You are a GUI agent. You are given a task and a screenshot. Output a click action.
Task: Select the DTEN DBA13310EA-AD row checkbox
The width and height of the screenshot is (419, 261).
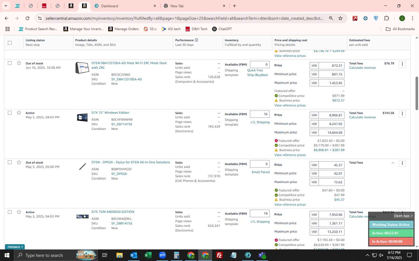(10, 63)
